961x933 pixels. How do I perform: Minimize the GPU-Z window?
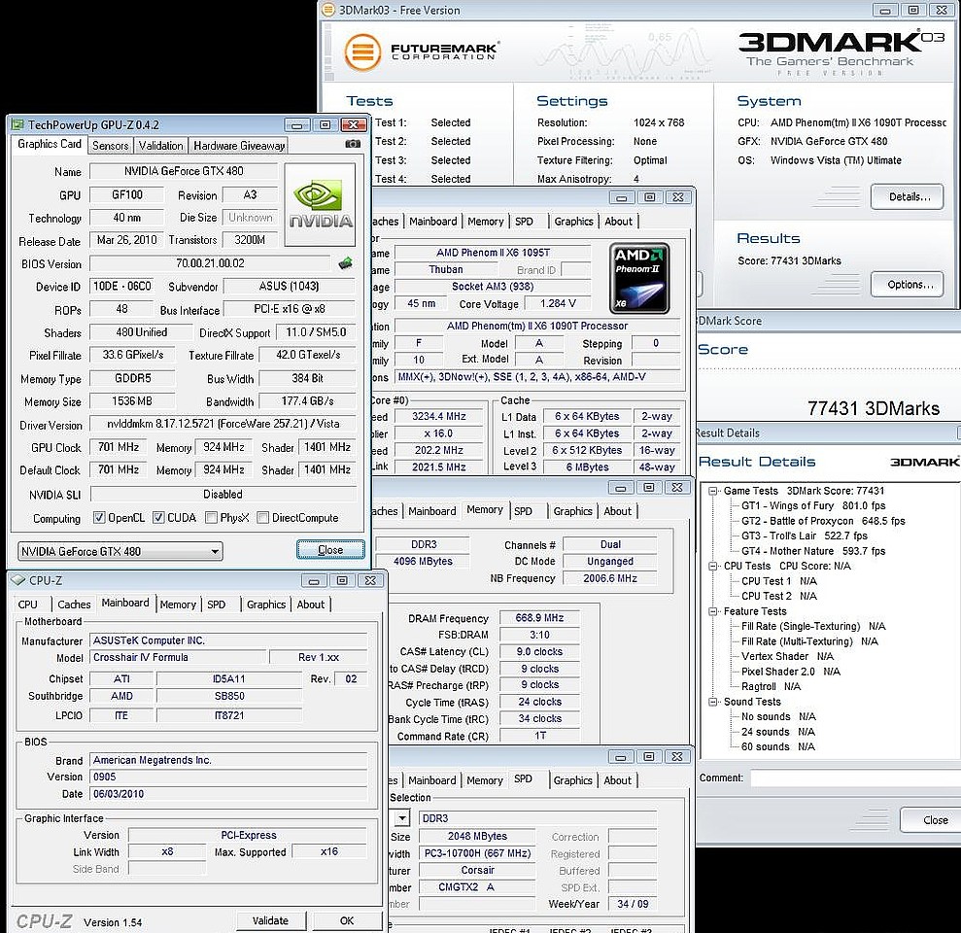click(x=296, y=125)
